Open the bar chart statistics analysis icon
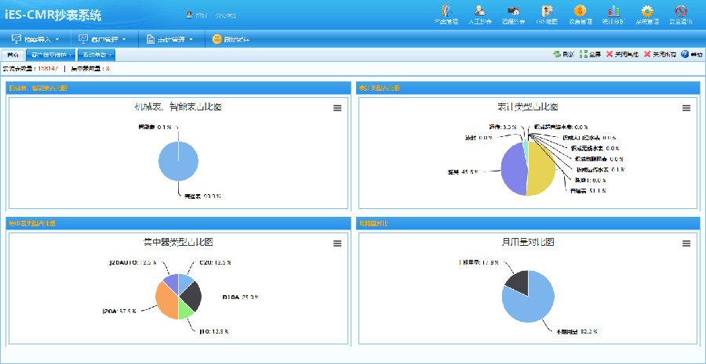Viewport: 706px width, 364px height. [613, 13]
